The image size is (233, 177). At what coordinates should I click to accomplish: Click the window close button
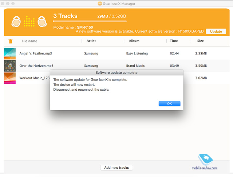tap(3, 3)
